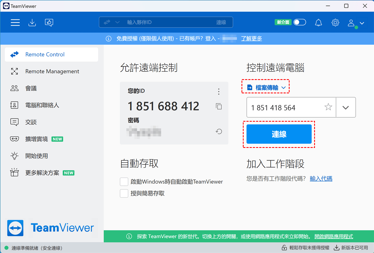Mark partner ID as favorite star
The height and width of the screenshot is (253, 374).
328,107
